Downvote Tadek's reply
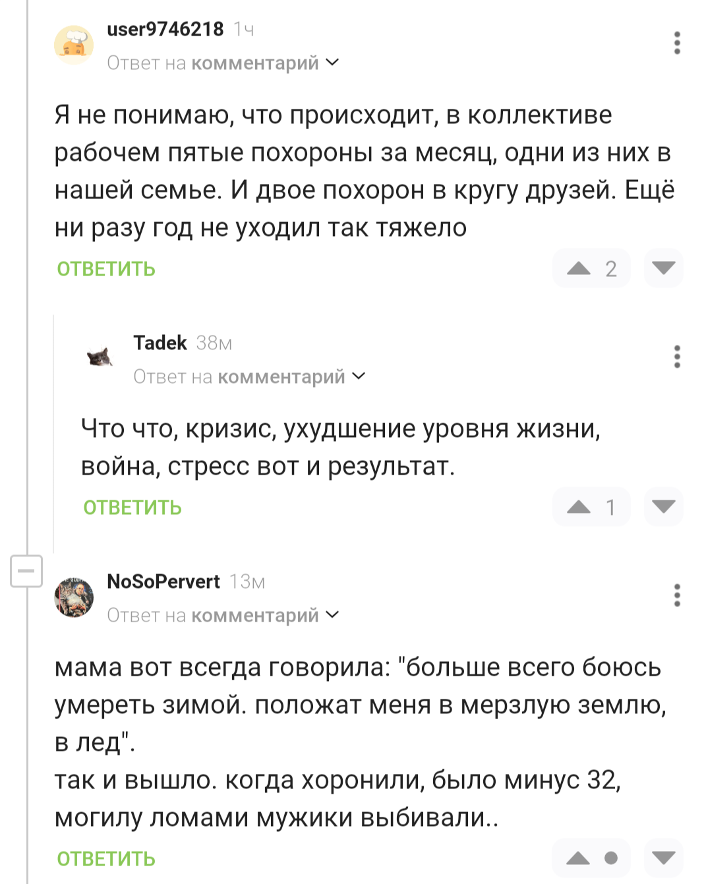Viewport: 704px width, 884px height. point(663,507)
